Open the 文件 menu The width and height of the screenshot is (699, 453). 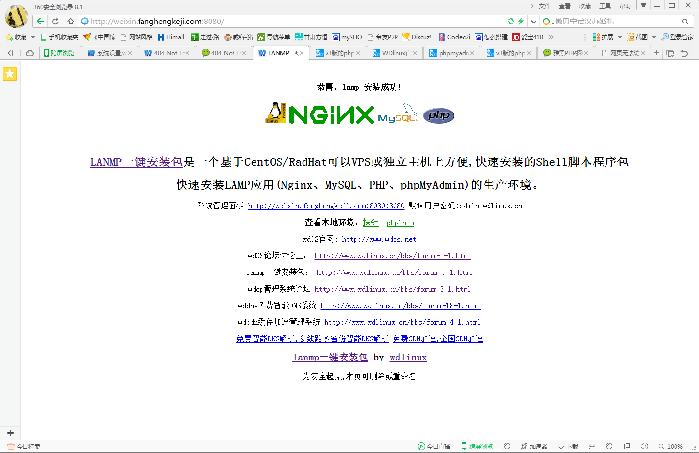point(545,6)
